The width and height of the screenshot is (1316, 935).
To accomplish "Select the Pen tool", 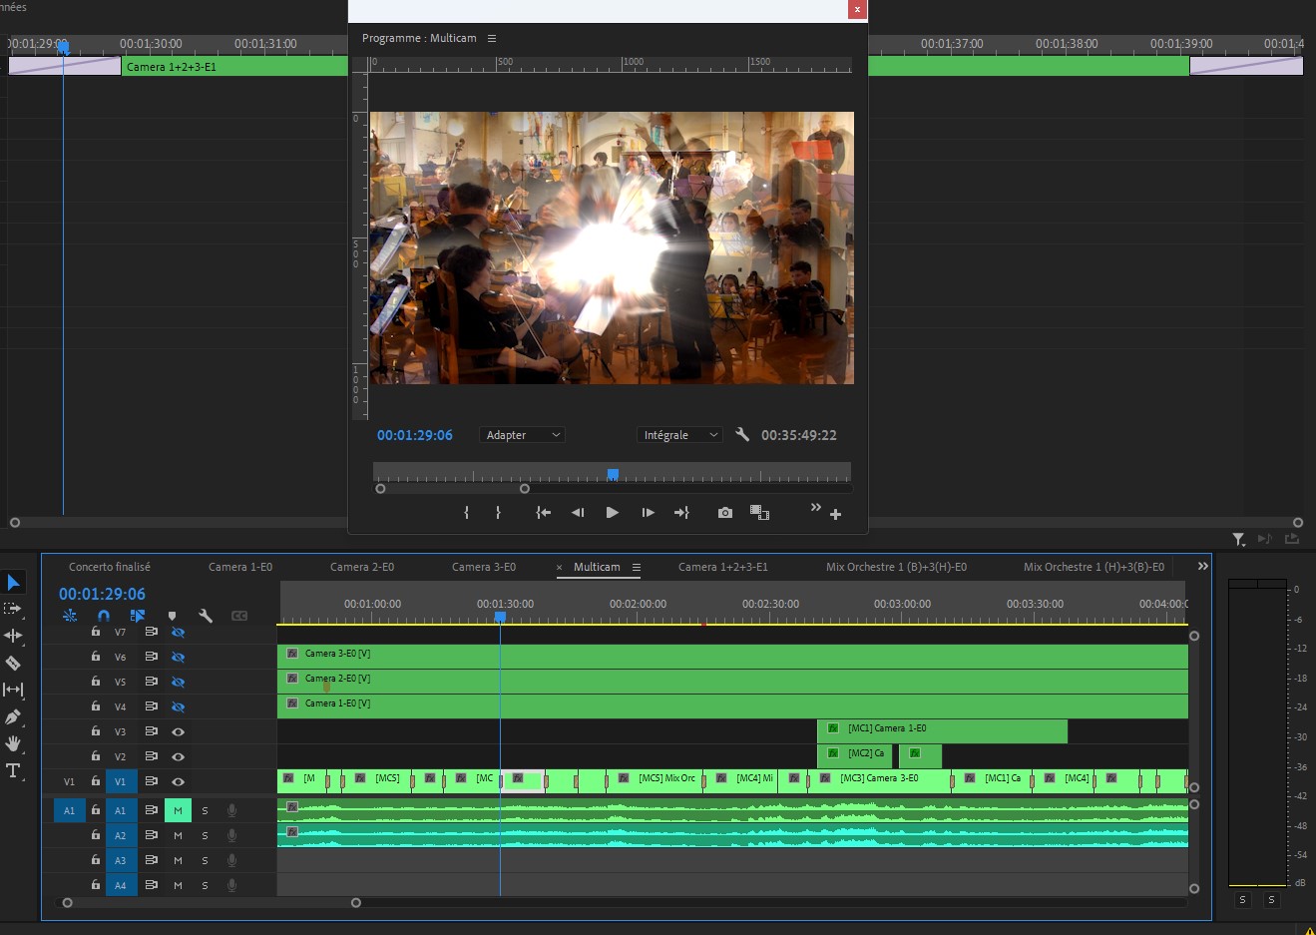I will pos(13,716).
